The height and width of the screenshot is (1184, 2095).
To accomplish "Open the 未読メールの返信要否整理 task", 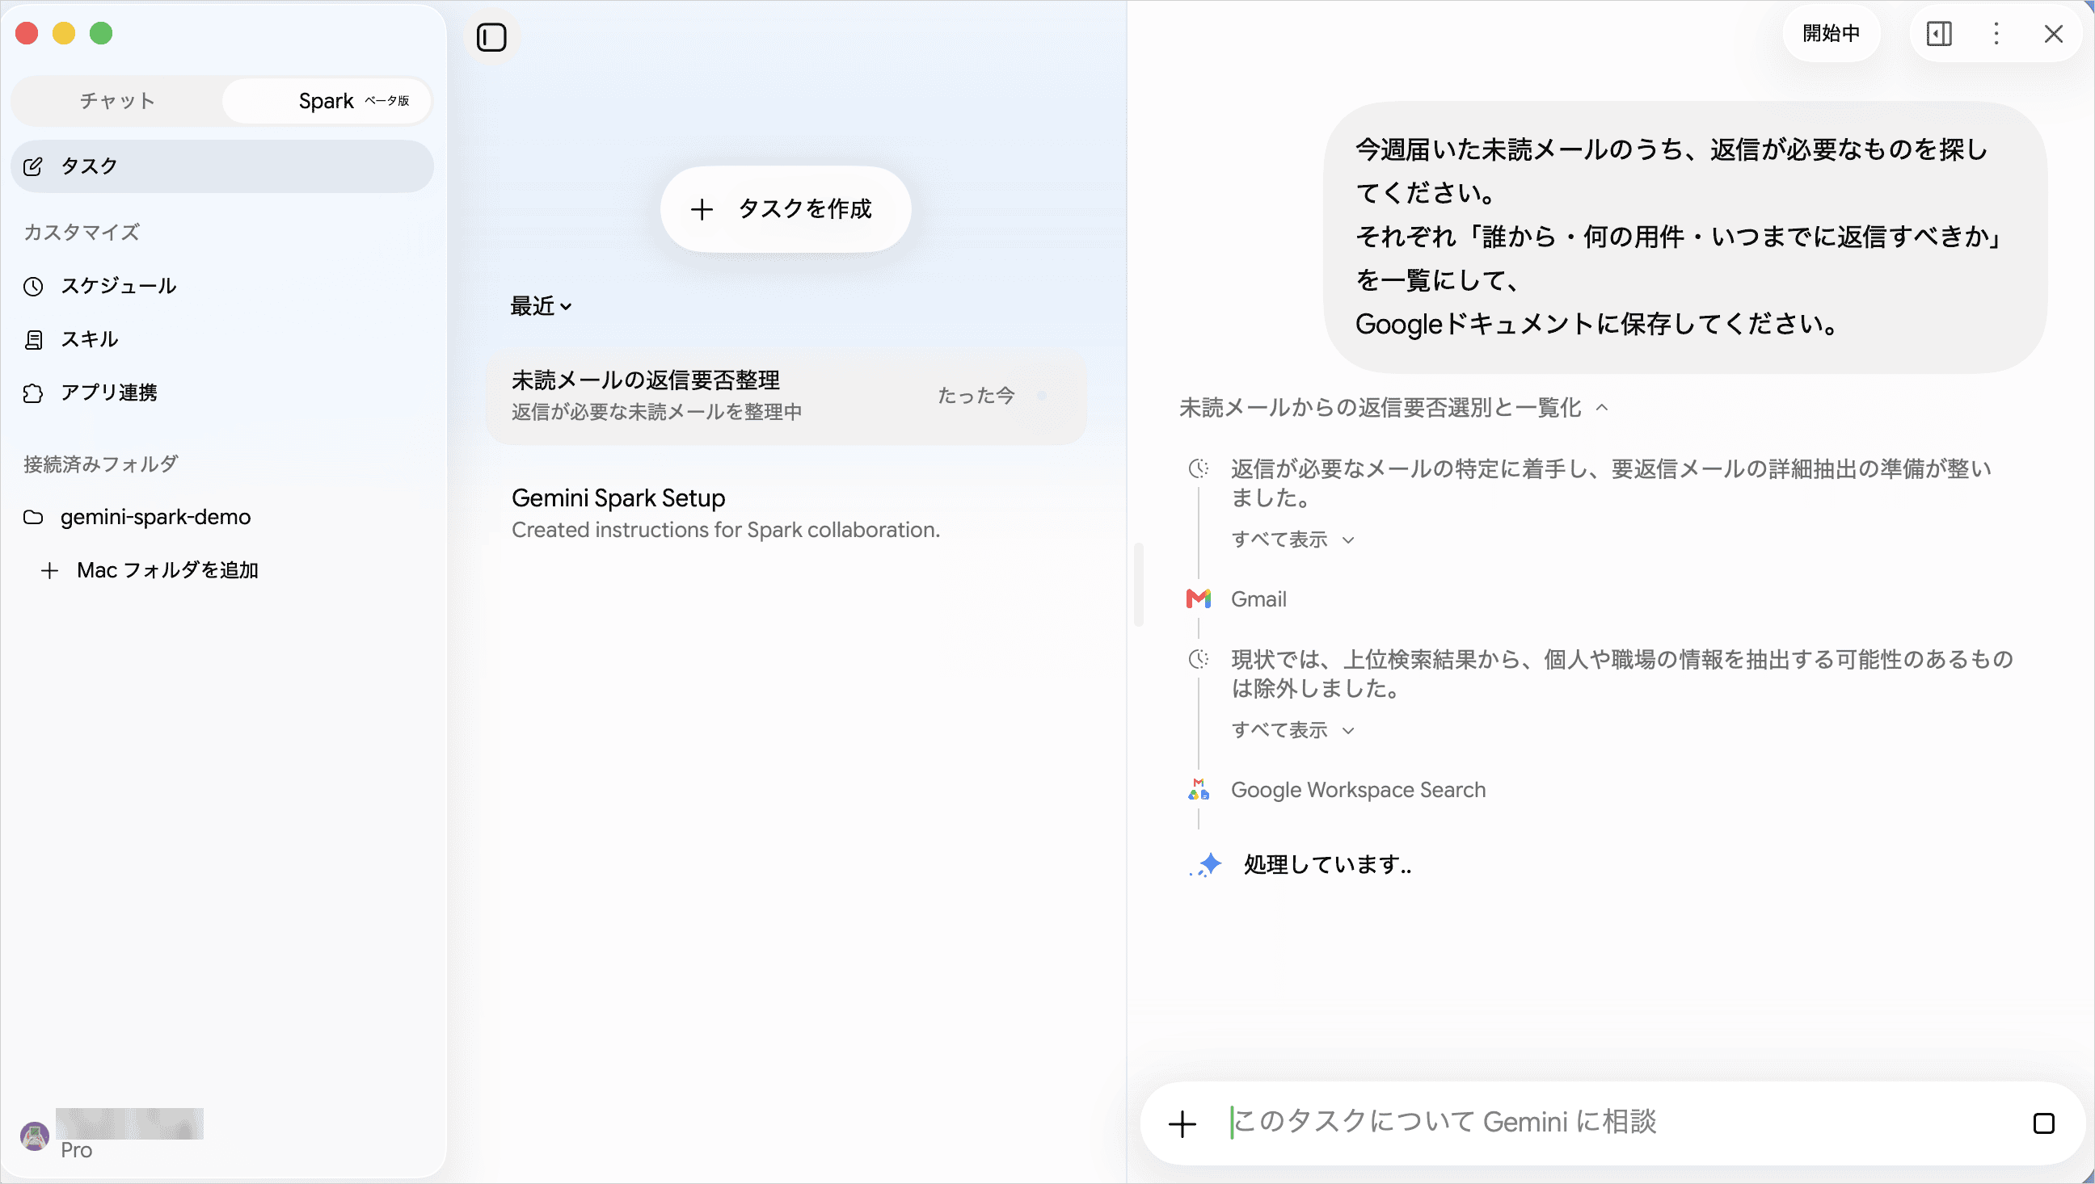I will pos(786,397).
